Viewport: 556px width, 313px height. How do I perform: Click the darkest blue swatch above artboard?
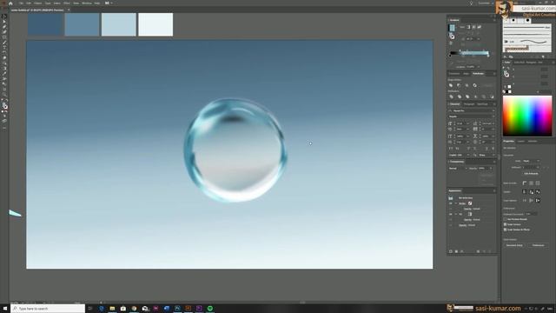[x=45, y=24]
